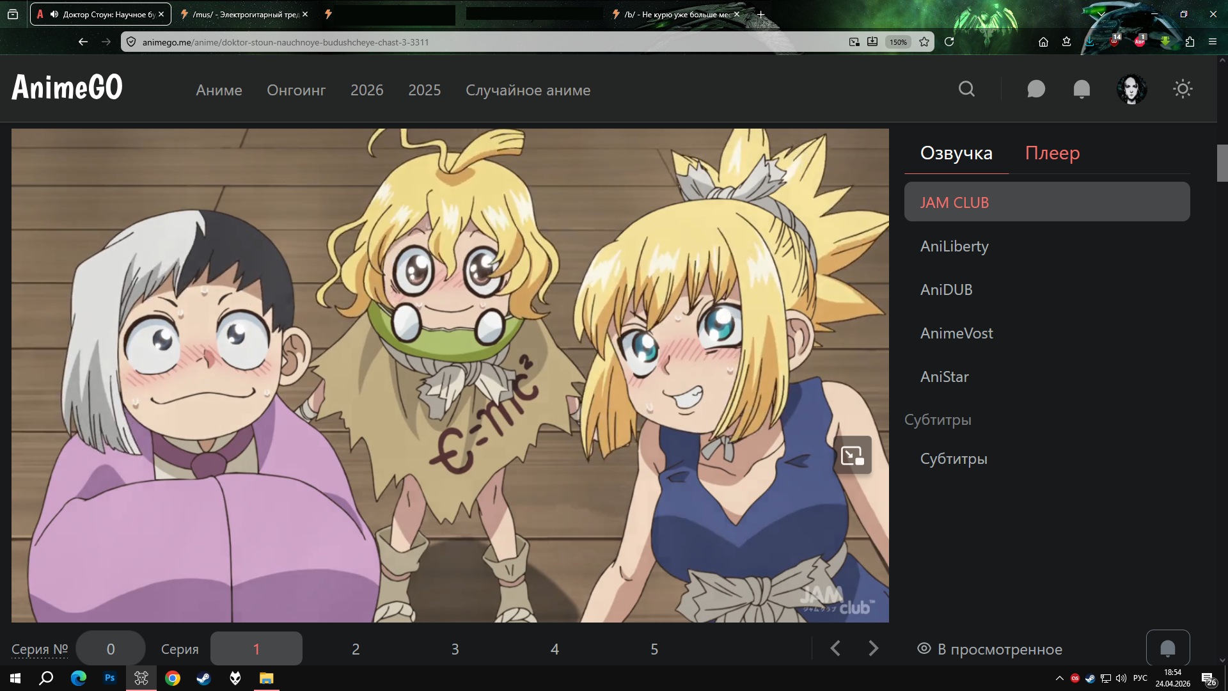This screenshot has width=1228, height=691.
Task: Switch to the Озвучка tab
Action: (x=956, y=153)
